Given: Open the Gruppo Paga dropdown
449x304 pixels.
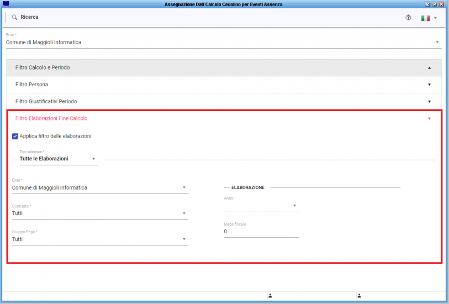Looking at the screenshot, I should click(100, 239).
